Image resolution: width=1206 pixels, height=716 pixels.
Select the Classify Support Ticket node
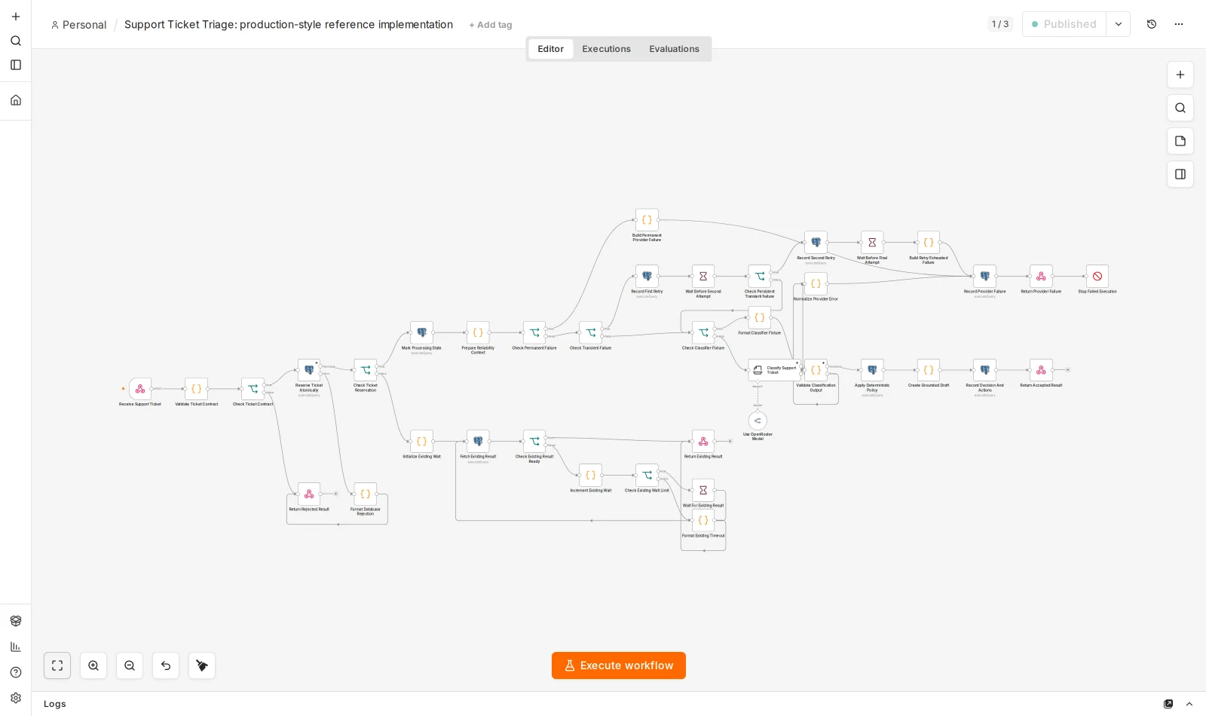point(774,370)
